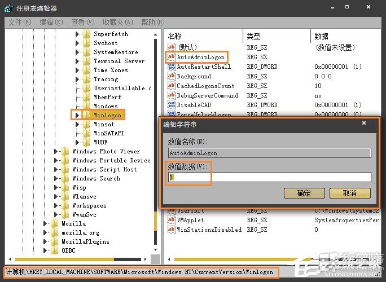The height and width of the screenshot is (282, 386).
Task: Expand the Winlogon tree node
Action: pos(77,115)
